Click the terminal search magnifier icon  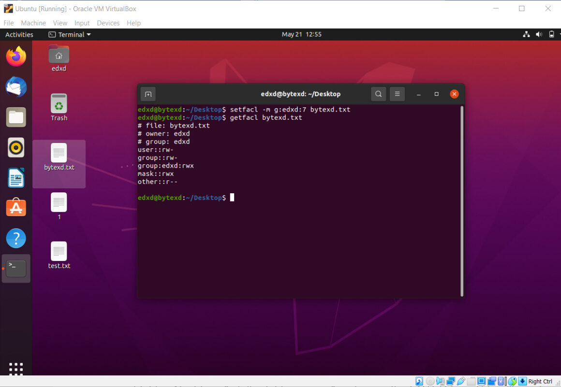point(378,94)
